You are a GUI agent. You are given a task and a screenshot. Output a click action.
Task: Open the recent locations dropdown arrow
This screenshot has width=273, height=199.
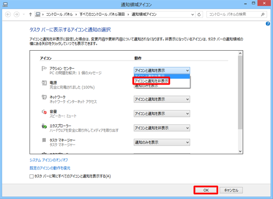(x=23, y=14)
